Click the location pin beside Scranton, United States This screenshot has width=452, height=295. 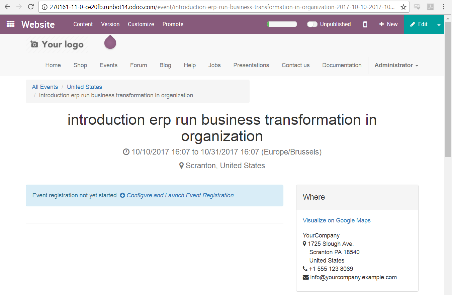coord(181,165)
